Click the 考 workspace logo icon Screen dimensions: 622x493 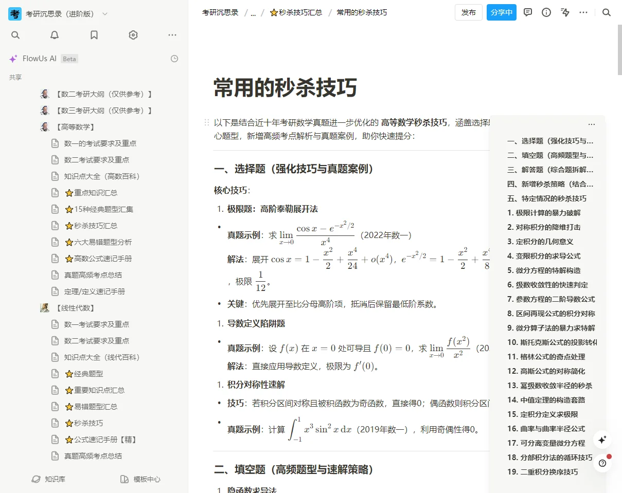coord(15,14)
